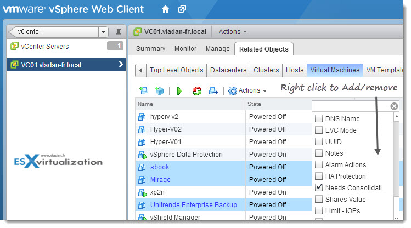Open Top Level Objects tab
The width and height of the screenshot is (411, 228).
pyautogui.click(x=176, y=70)
